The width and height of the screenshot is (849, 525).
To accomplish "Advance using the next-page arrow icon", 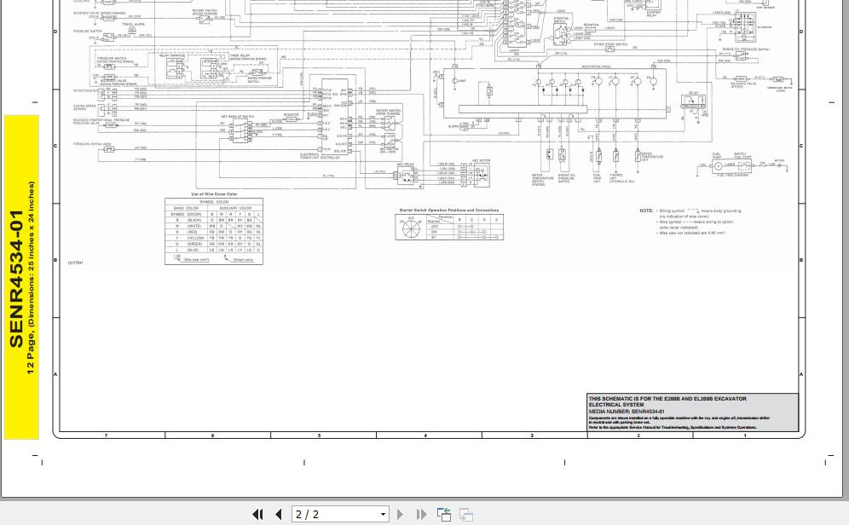I will pos(400,514).
